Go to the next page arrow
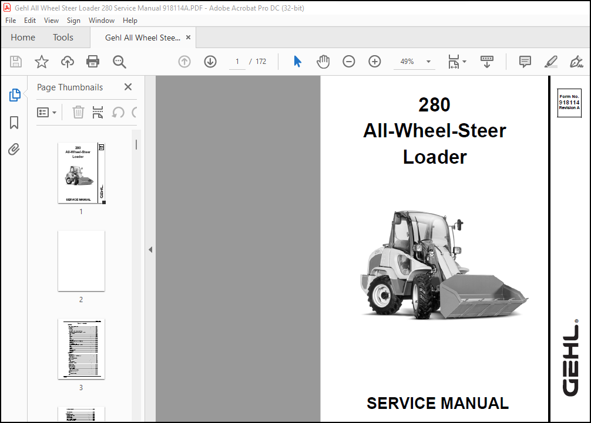Screen dimensions: 591x423 click(210, 62)
